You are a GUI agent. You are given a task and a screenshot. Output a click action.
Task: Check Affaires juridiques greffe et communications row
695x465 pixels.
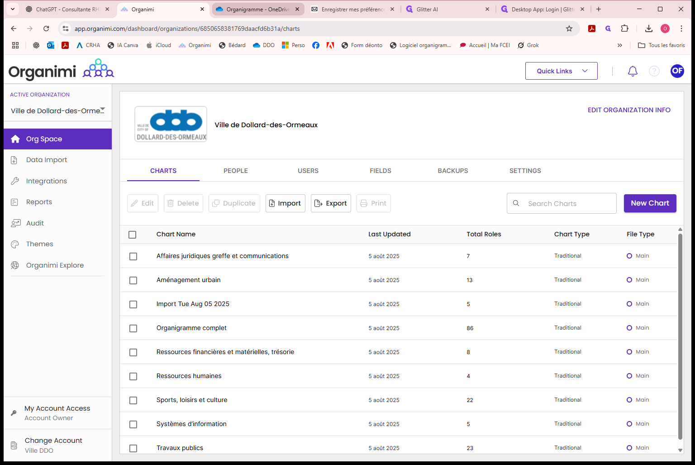tap(133, 256)
